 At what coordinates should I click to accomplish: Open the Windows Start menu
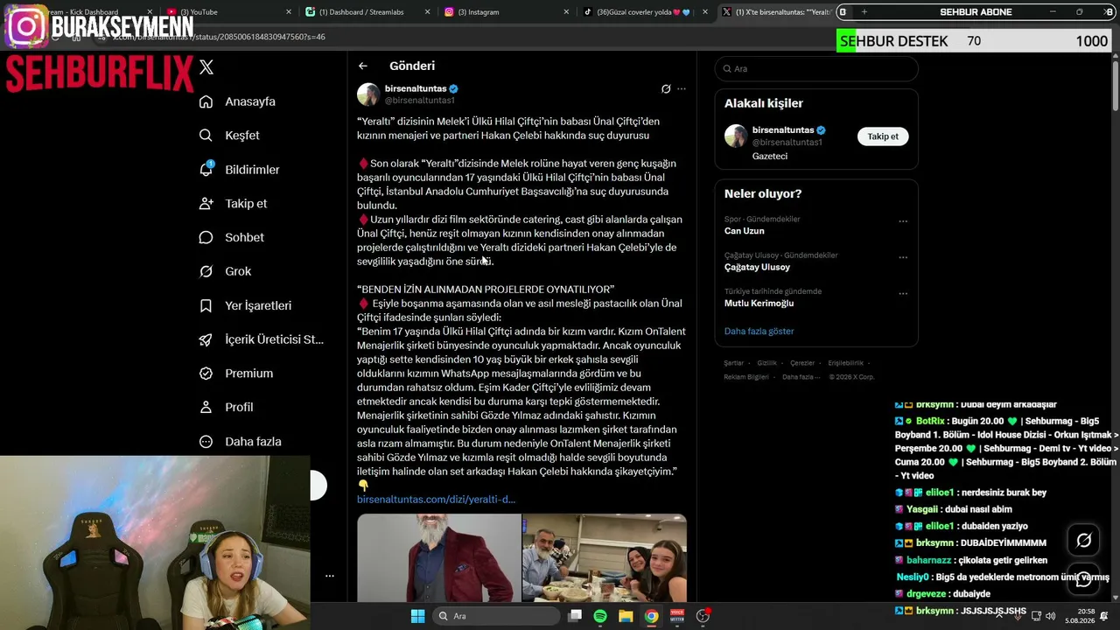pos(417,616)
